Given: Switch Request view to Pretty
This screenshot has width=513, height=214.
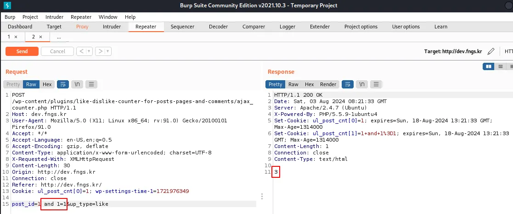Looking at the screenshot, I should tap(13, 84).
